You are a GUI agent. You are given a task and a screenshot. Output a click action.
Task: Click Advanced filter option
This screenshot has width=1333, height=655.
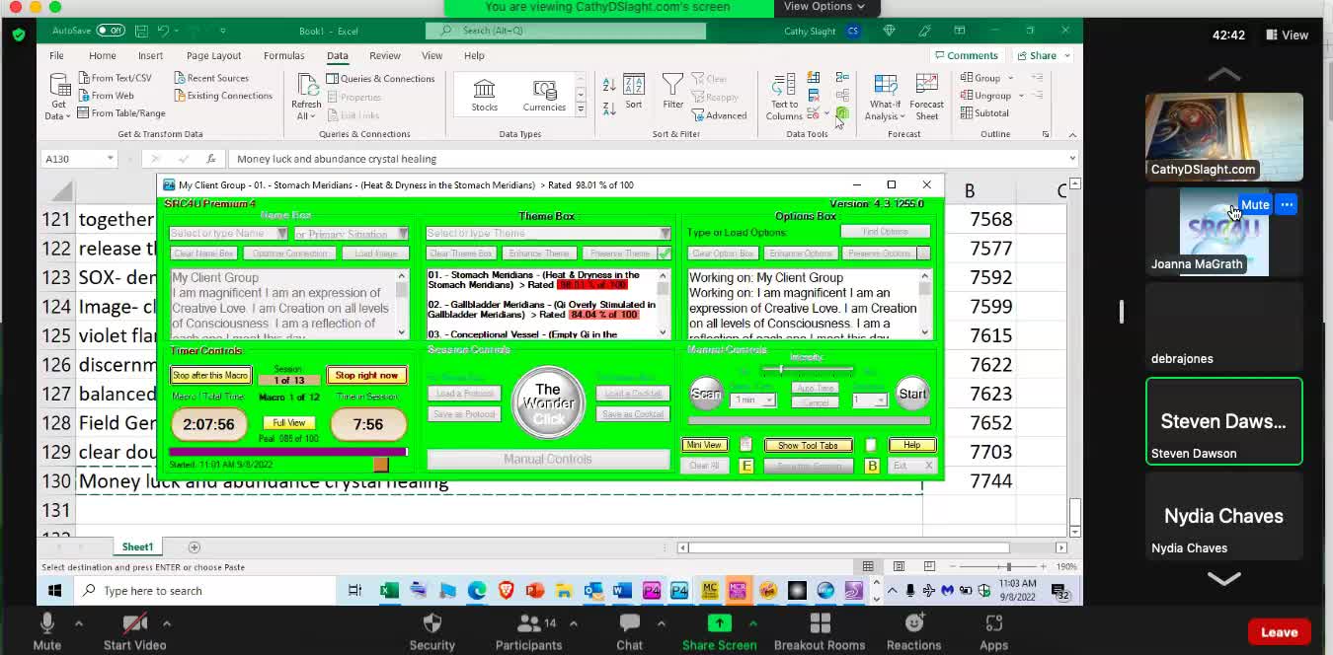tap(719, 115)
